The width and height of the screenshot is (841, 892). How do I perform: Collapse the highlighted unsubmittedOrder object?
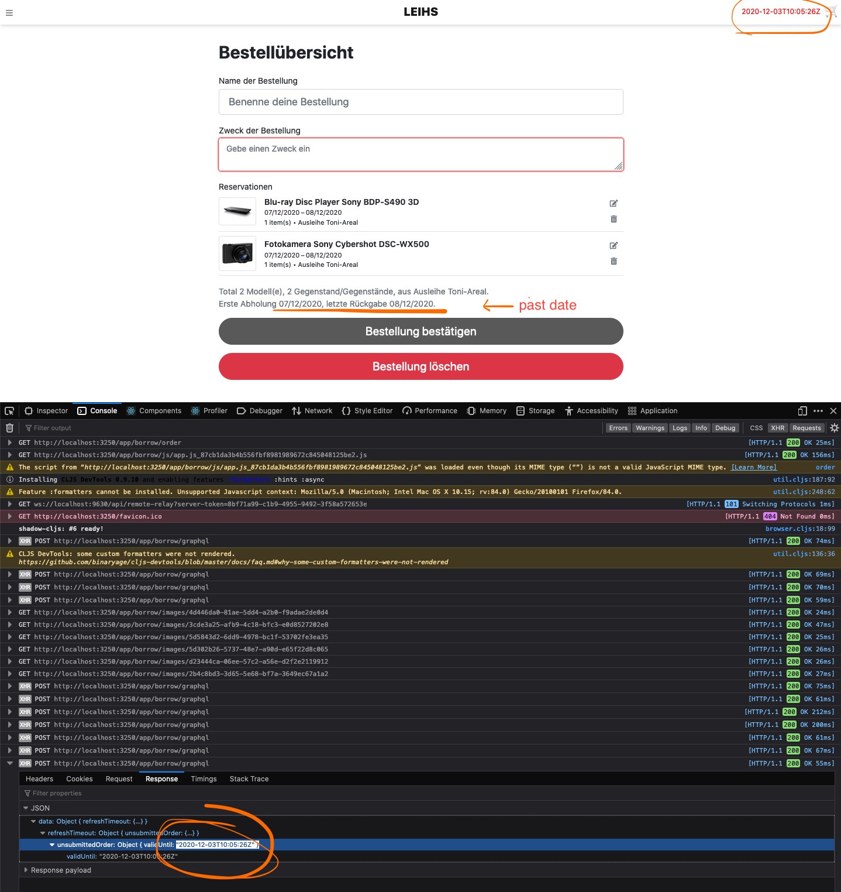coord(51,845)
